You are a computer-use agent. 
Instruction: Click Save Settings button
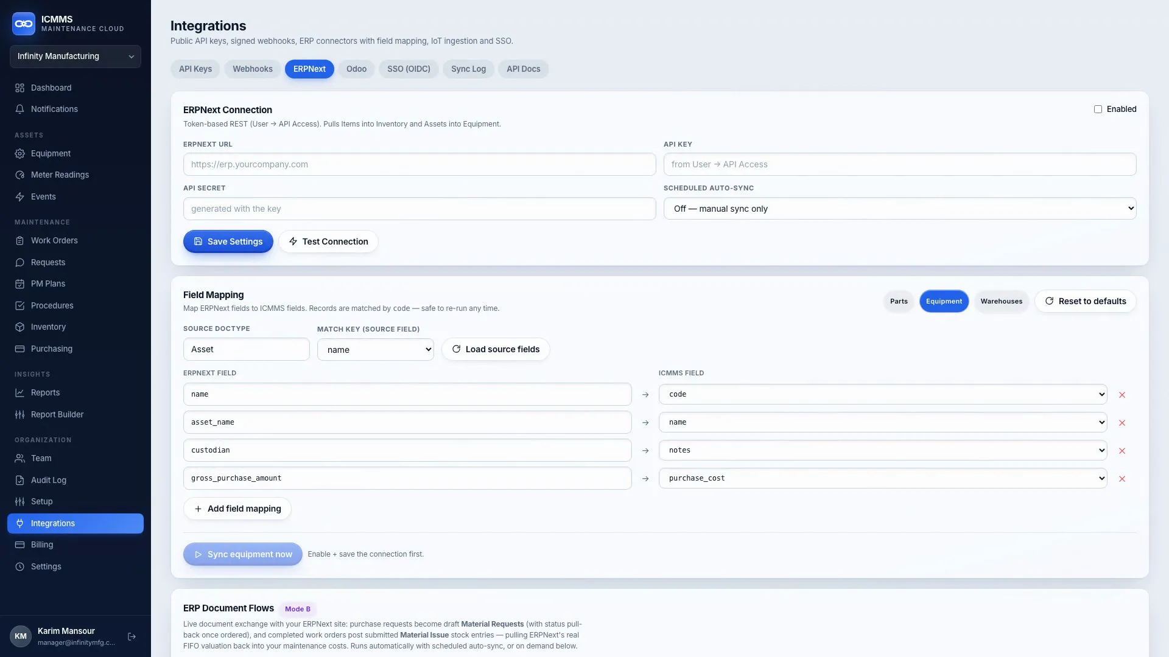coord(228,242)
